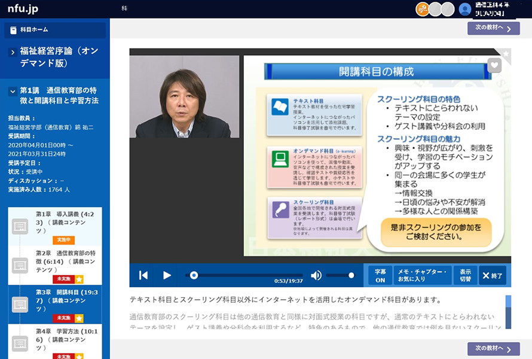The image size is (532, 359).
Task: Click the first gray badge circle in header
Action: [x=435, y=9]
